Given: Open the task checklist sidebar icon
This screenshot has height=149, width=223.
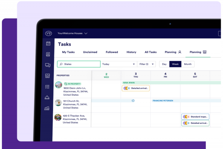Looking at the screenshot, I should point(48,87).
